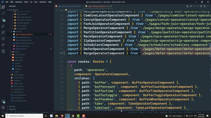Click the Windows Start button
Viewport: 211px width, 118px height.
3,116
